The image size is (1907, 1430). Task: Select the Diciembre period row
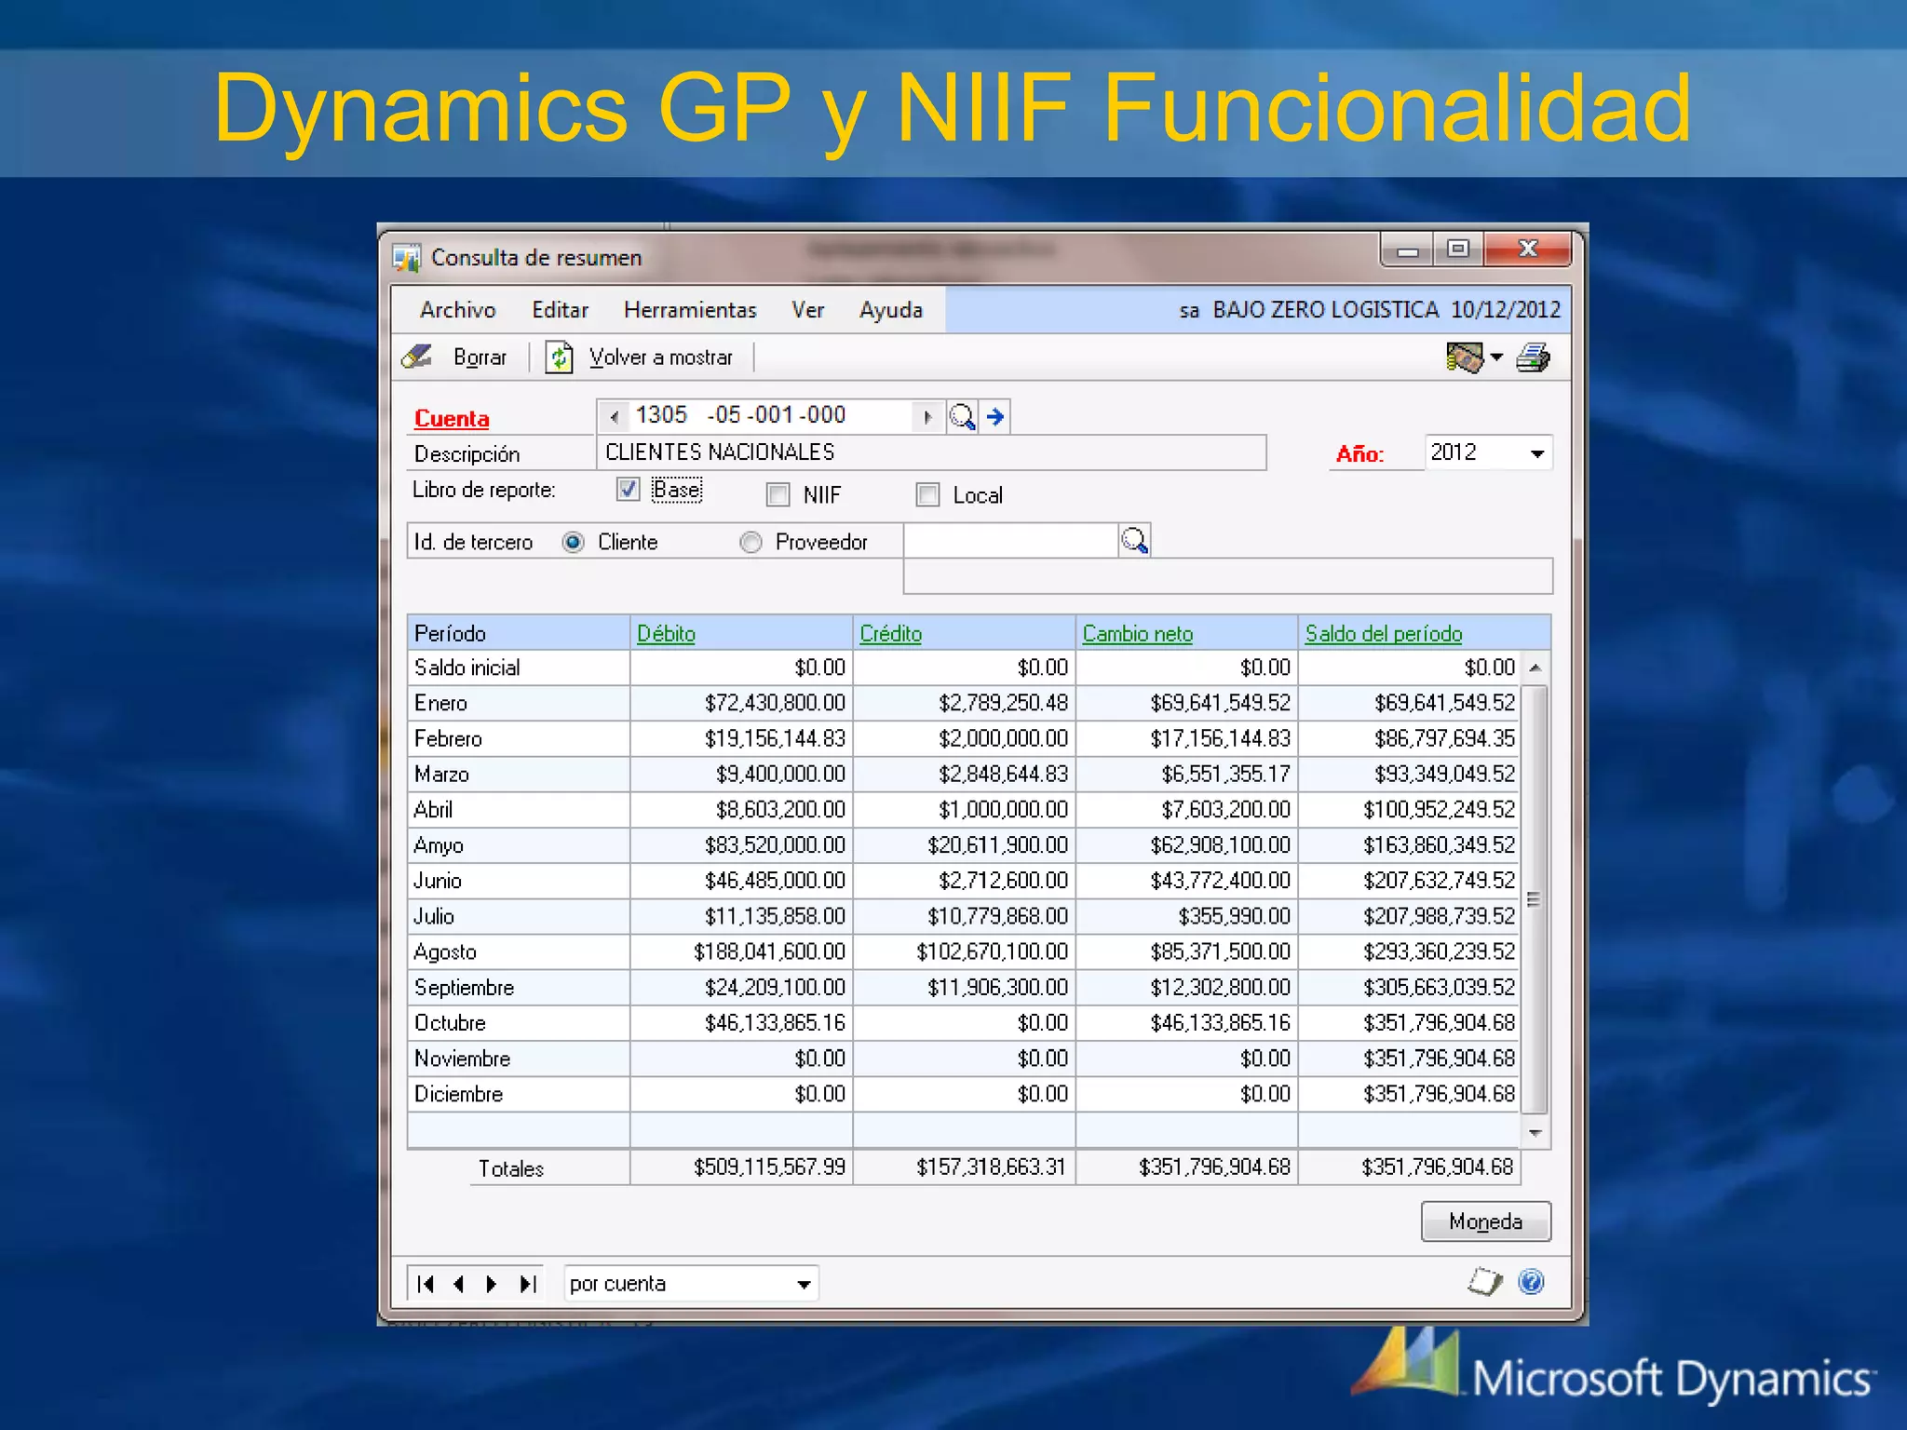pyautogui.click(x=965, y=1094)
